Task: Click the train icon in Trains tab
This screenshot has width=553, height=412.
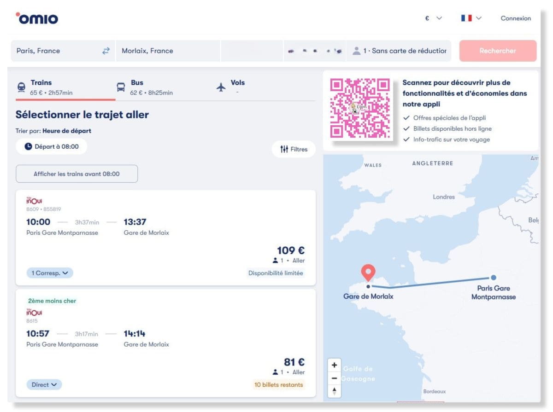Action: (21, 87)
